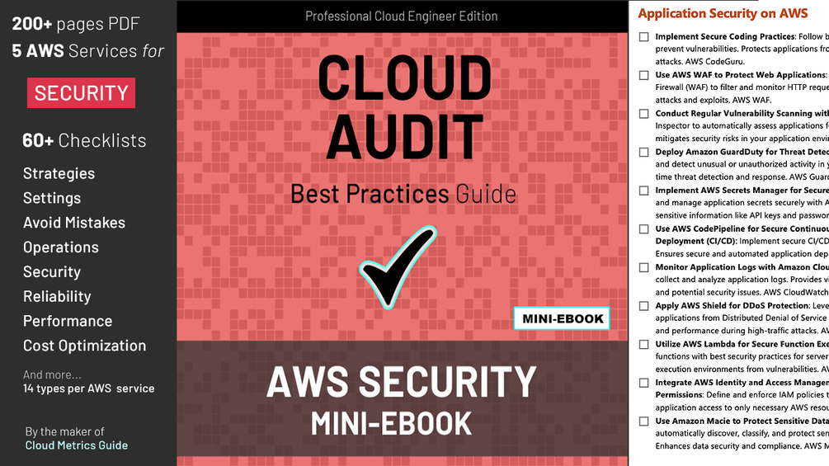Select Strategies in the left list

pyautogui.click(x=59, y=173)
